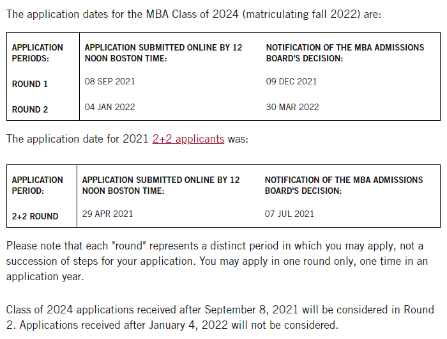Select the 08 SEP 2021 deadline date
Screen dimensions: 447x339
pyautogui.click(x=110, y=81)
